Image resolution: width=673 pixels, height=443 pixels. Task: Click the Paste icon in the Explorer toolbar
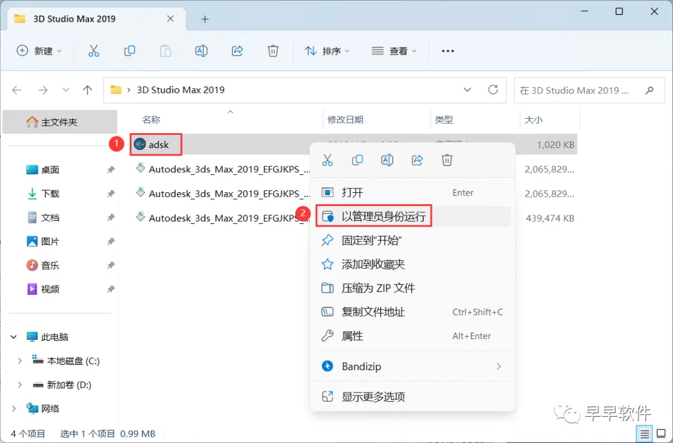165,51
